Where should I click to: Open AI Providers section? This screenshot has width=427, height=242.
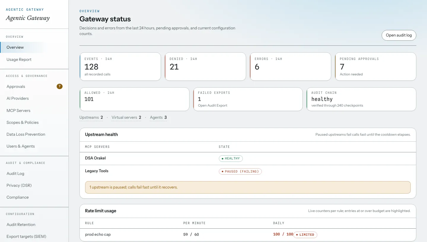pos(34,98)
